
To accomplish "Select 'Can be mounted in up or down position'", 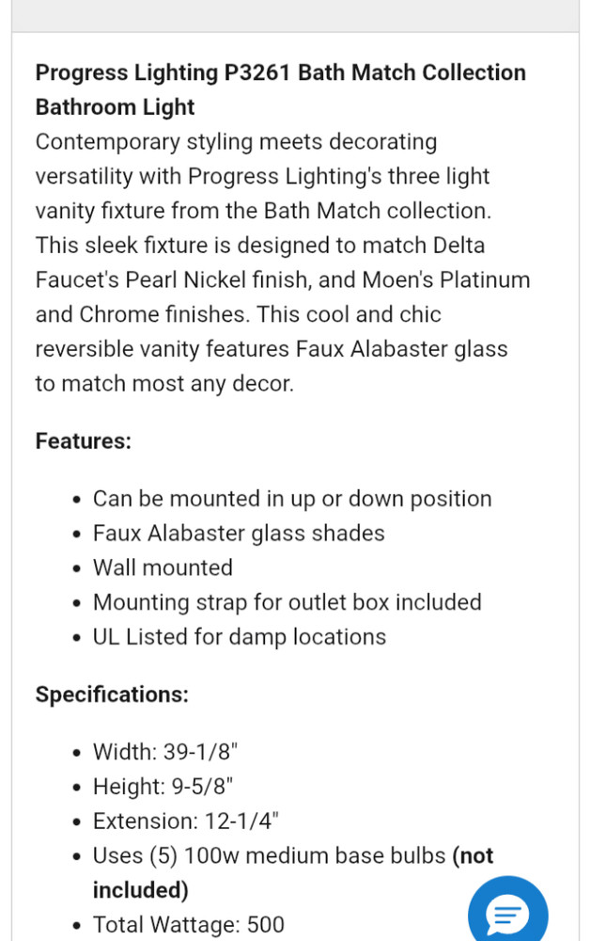I will [291, 499].
